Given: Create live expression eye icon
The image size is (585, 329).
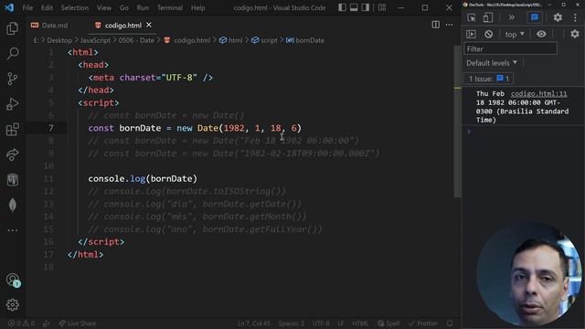Looking at the screenshot, I should pyautogui.click(x=541, y=35).
